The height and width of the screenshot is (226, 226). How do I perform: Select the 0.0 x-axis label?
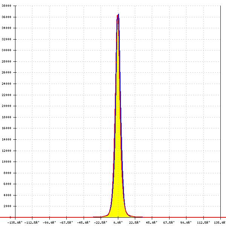tap(118, 223)
